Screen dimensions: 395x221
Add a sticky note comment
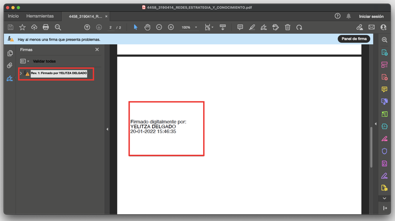click(240, 27)
